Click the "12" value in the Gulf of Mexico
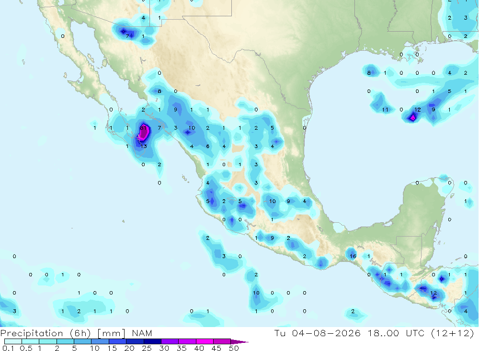 [x=417, y=110]
